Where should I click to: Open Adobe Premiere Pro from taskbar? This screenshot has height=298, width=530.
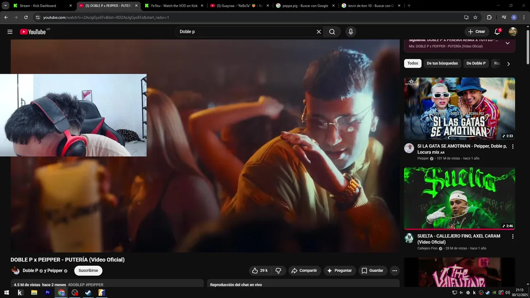[48, 293]
